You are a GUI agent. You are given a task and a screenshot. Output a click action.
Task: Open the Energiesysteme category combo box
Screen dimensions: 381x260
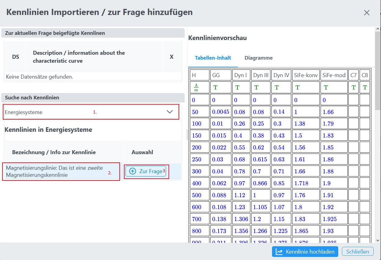click(x=85, y=112)
